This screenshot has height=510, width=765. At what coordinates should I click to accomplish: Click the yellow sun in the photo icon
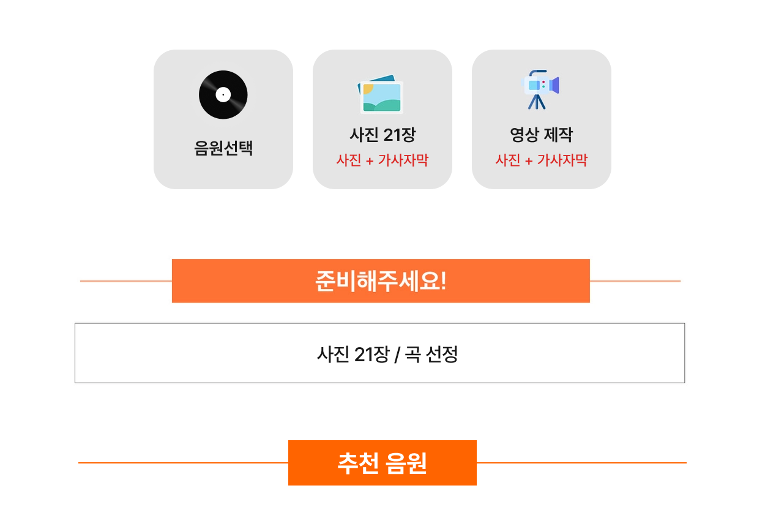[x=368, y=89]
